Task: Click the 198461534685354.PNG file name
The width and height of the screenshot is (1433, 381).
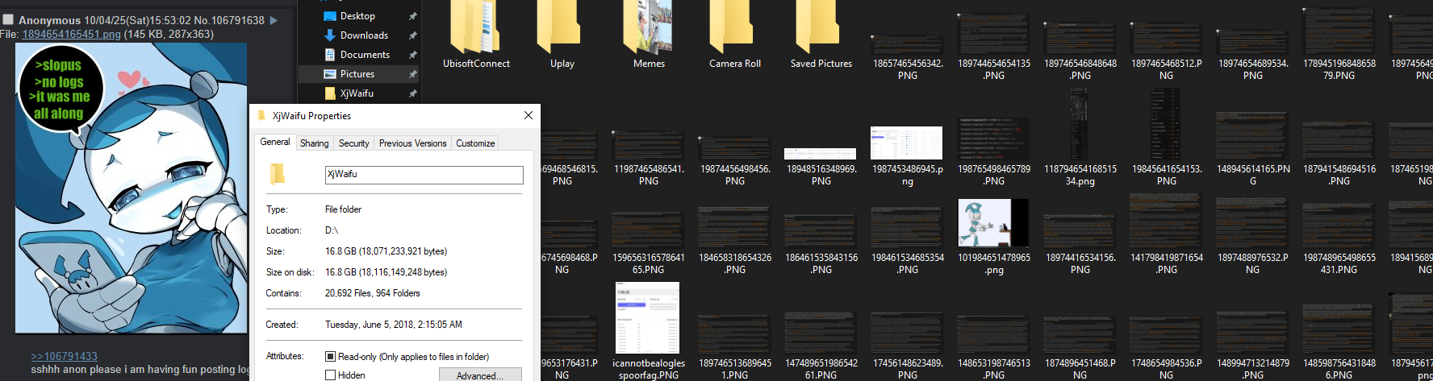Action: point(908,263)
